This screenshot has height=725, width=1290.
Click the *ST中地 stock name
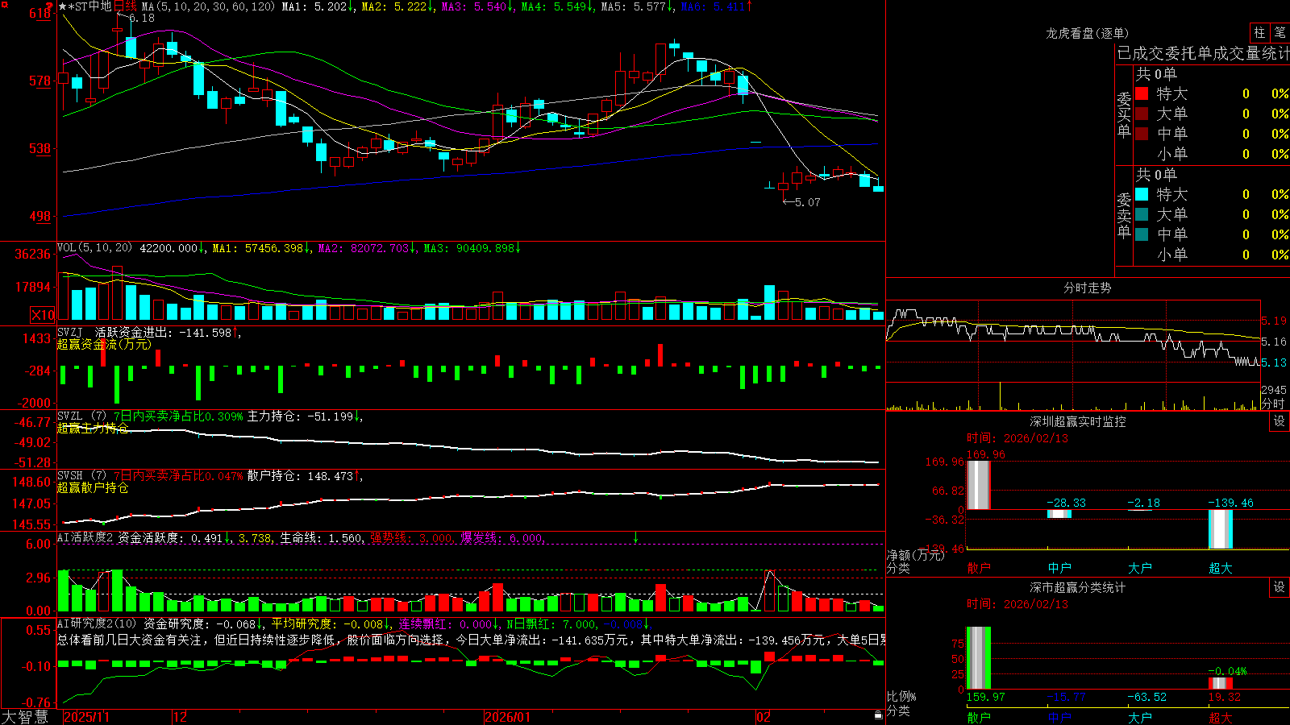89,6
